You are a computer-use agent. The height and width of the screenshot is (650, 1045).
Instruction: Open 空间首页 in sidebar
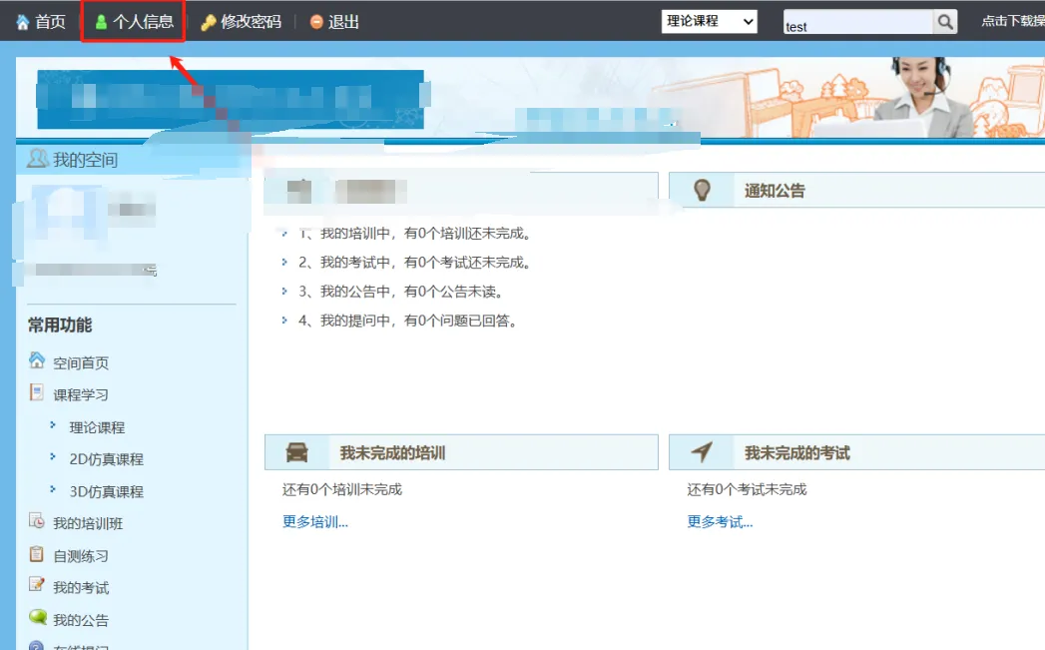click(81, 362)
